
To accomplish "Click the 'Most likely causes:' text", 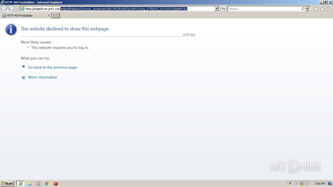I will [x=36, y=42].
